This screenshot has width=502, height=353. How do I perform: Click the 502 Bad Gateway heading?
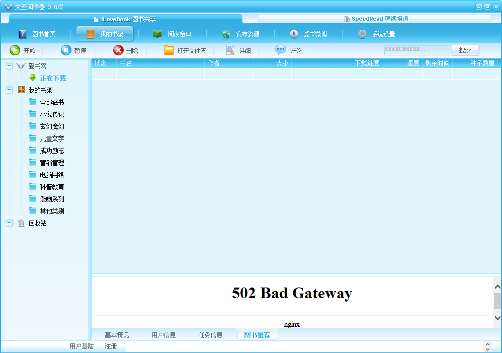tap(292, 293)
